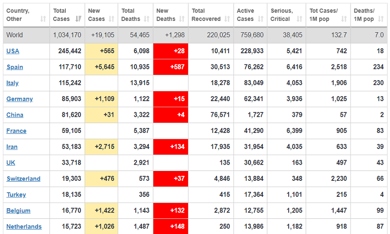Open the Spain country link
Image resolution: width=390 pixels, height=234 pixels.
[x=15, y=67]
